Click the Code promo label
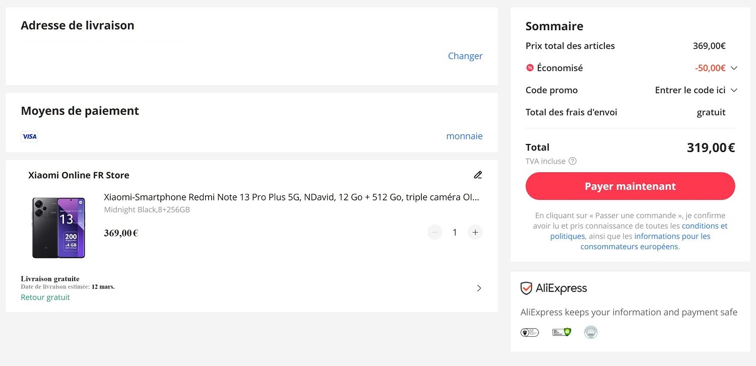Image resolution: width=756 pixels, height=366 pixels. click(551, 90)
